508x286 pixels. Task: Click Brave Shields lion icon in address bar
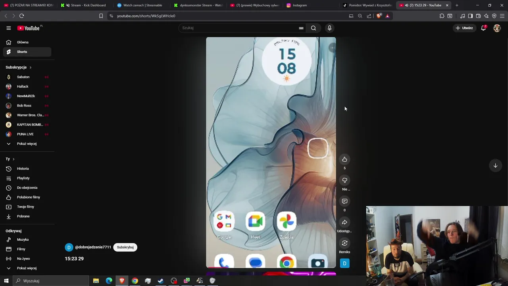point(379,16)
